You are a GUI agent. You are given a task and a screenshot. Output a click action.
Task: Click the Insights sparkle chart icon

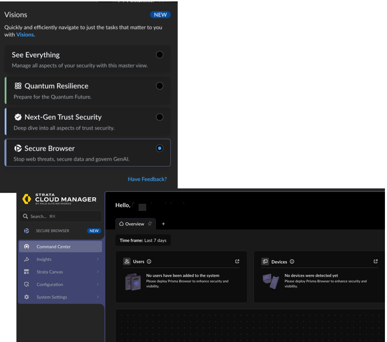[x=27, y=259]
